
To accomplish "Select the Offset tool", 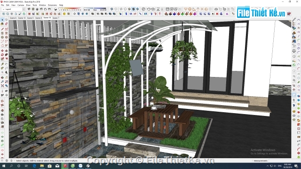I will [6, 59].
